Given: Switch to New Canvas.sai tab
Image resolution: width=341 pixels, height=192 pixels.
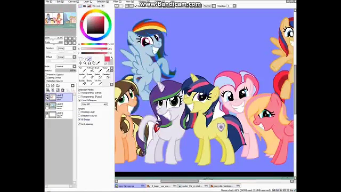Looking at the screenshot, I should point(130,186).
